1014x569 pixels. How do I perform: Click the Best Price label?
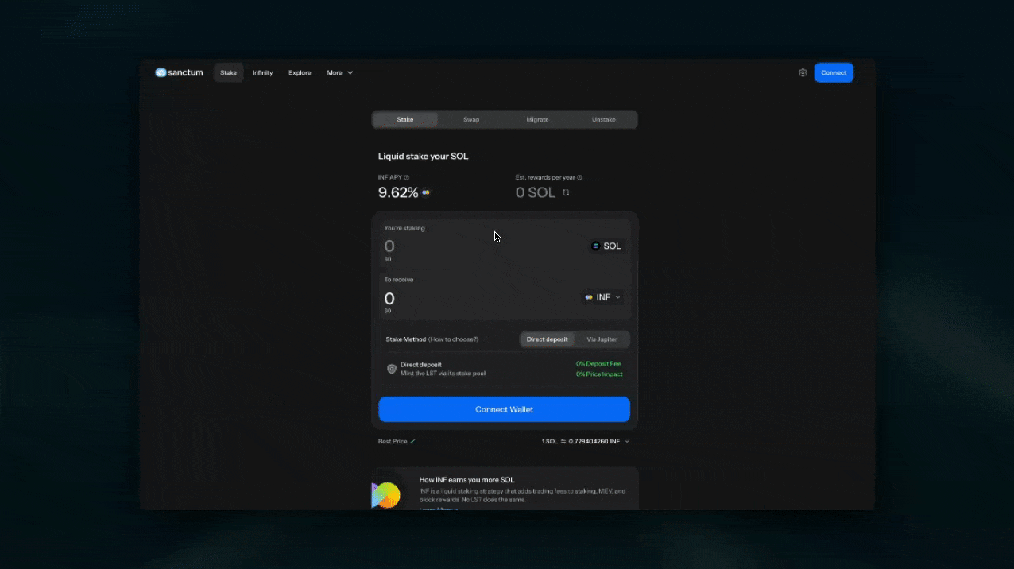point(393,441)
